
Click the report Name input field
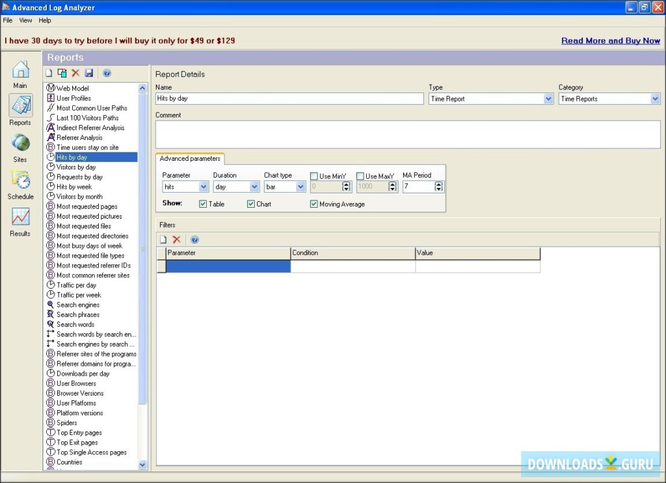[x=289, y=99]
